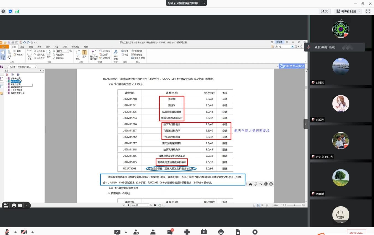Select the 主页 ribbon tab
374x235 pixels.
click(x=13, y=47)
